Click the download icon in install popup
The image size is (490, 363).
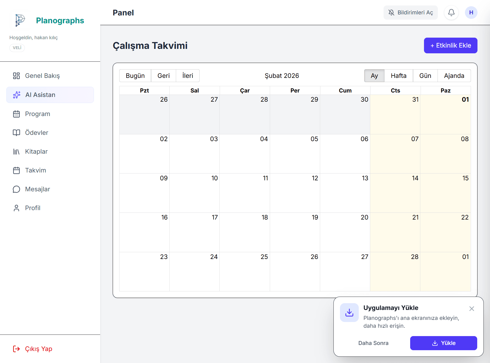349,313
